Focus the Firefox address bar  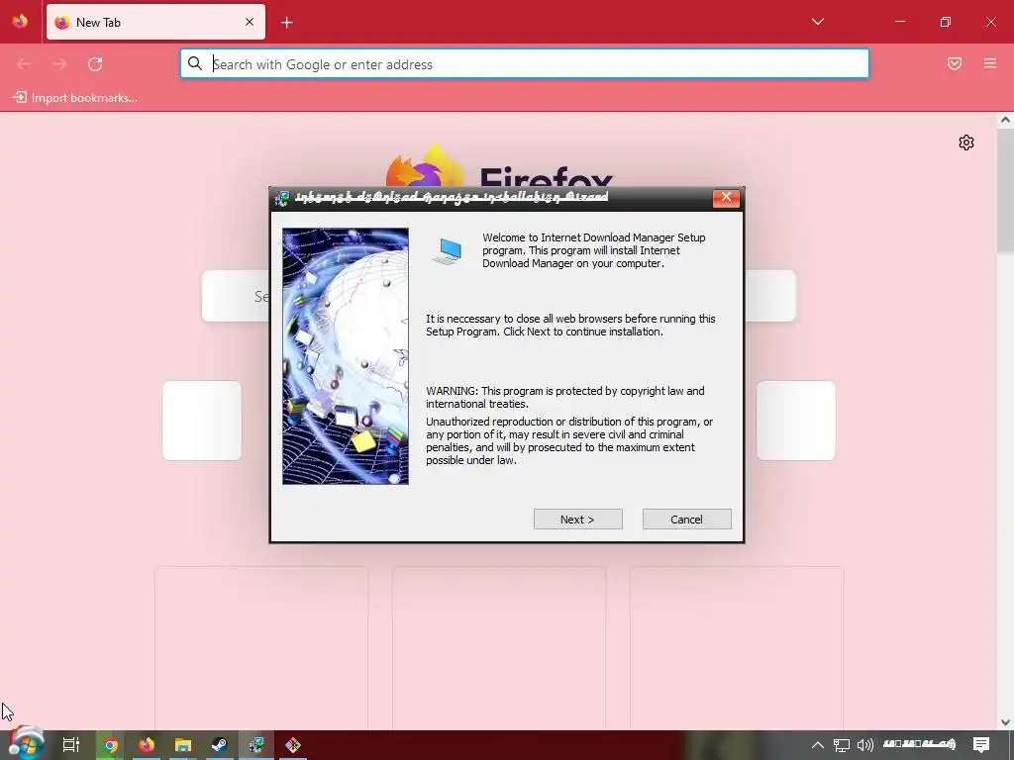[525, 64]
